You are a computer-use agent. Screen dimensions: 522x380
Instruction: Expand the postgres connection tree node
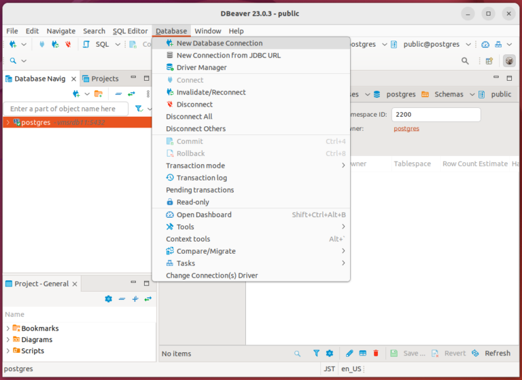click(x=7, y=123)
